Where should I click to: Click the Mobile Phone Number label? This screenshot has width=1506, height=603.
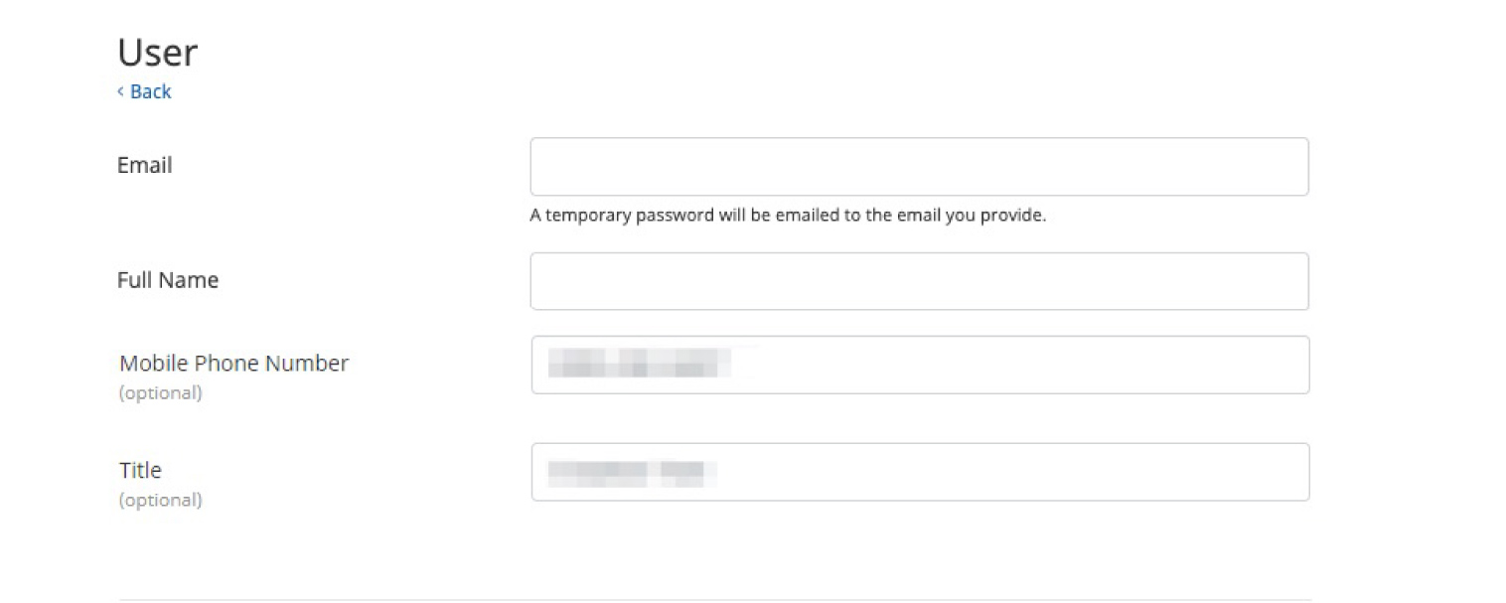click(x=234, y=364)
